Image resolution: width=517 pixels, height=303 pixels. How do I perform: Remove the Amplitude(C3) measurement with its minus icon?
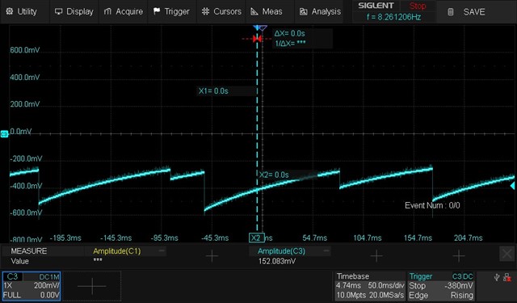pos(326,251)
